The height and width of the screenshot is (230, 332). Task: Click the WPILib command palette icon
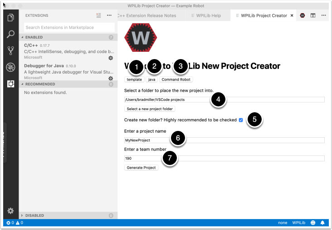pyautogui.click(x=303, y=15)
